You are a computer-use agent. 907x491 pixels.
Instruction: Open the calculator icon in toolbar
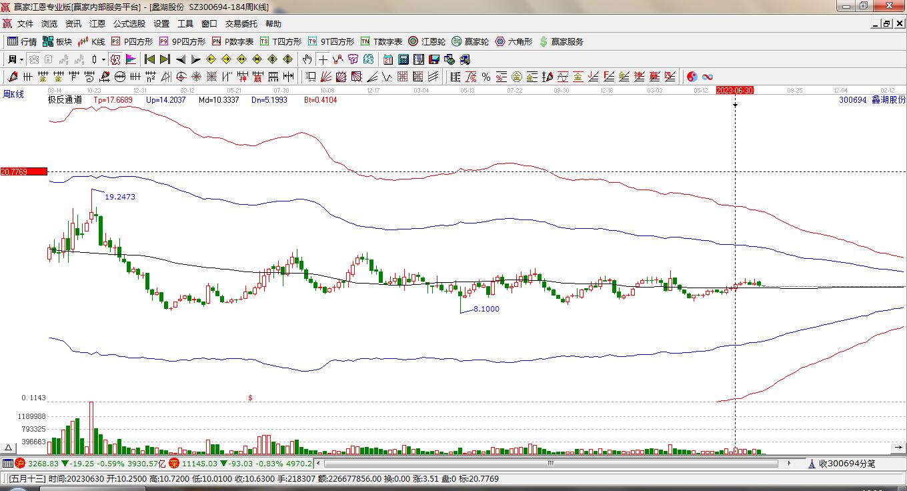403,59
